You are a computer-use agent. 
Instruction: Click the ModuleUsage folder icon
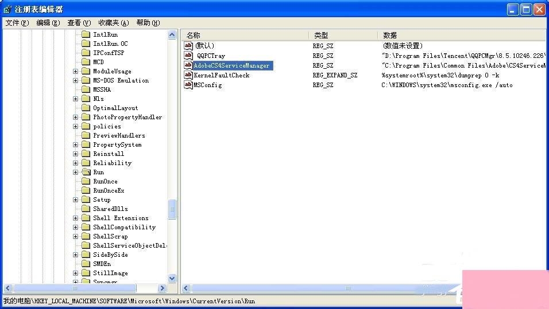(x=86, y=71)
